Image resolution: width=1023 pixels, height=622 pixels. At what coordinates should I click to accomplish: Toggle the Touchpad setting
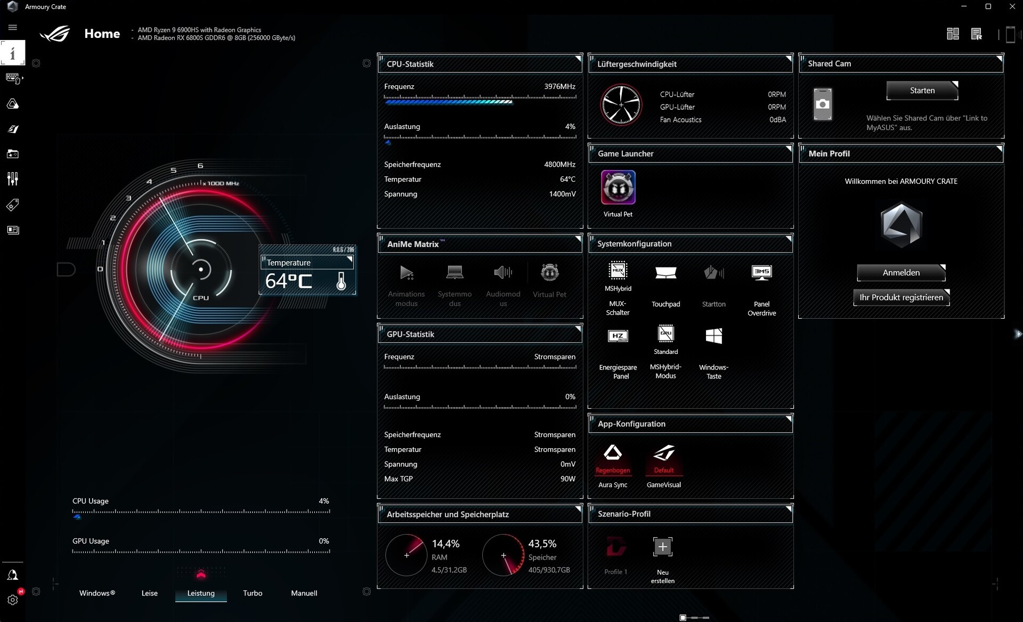pyautogui.click(x=665, y=273)
